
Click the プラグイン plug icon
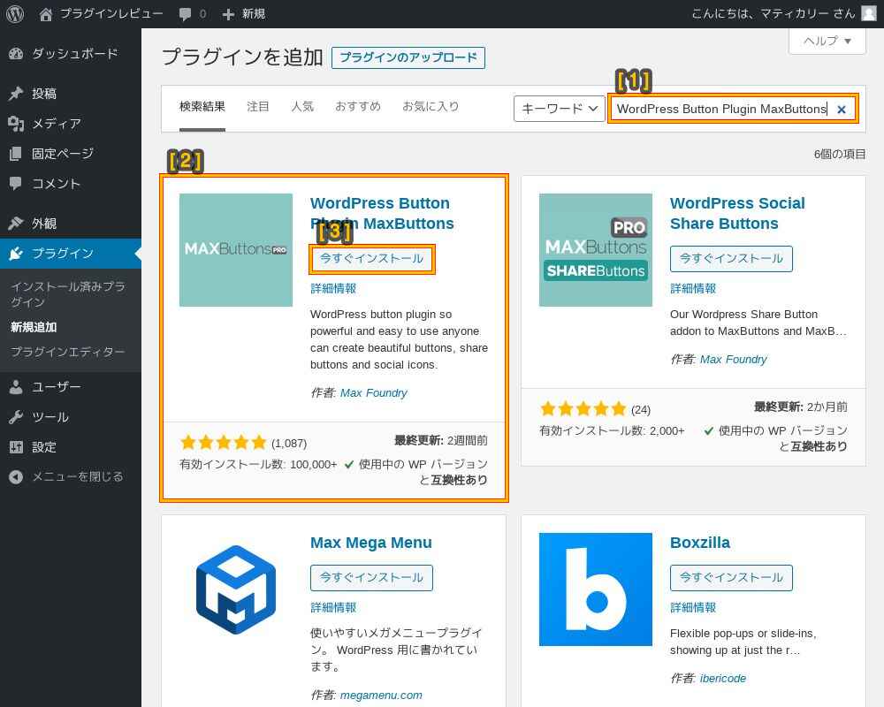(x=16, y=253)
